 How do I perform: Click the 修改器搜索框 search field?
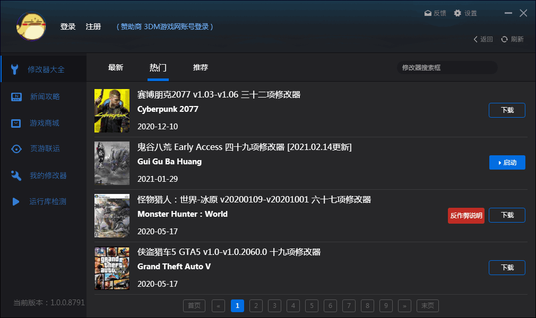tap(447, 68)
